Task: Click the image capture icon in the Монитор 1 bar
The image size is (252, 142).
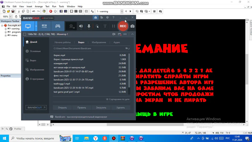Action: (119, 34)
